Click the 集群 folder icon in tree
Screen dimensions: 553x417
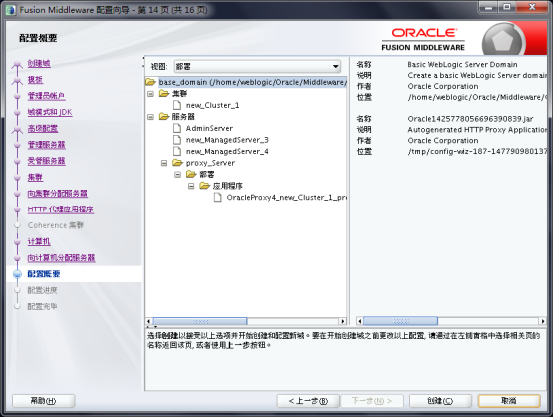point(164,94)
